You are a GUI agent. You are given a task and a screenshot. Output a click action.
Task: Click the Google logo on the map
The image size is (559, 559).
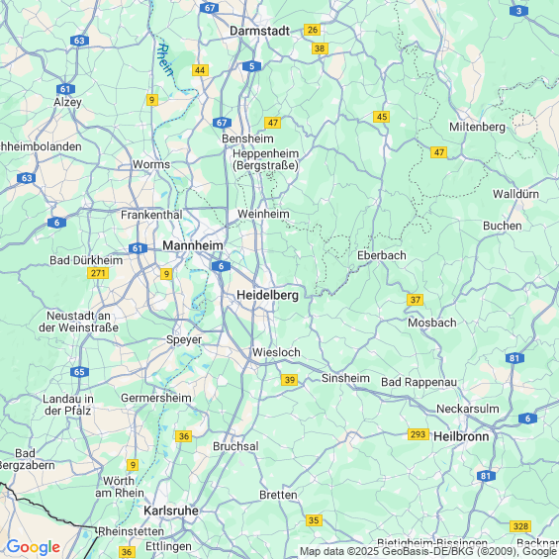[x=34, y=547]
